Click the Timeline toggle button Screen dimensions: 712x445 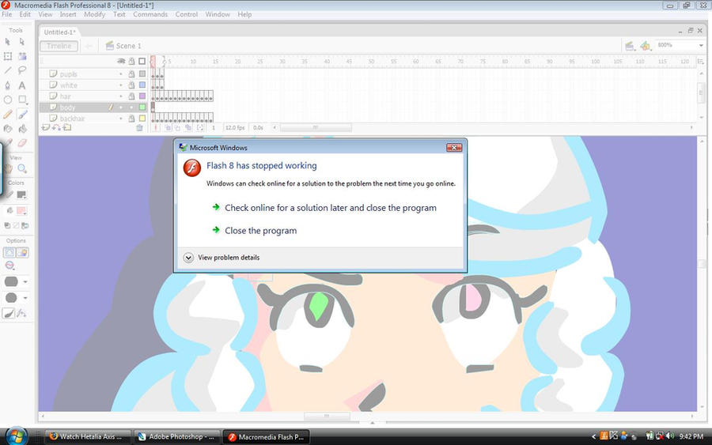click(x=59, y=46)
